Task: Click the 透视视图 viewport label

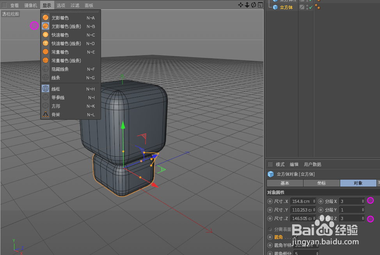Action: pos(11,14)
